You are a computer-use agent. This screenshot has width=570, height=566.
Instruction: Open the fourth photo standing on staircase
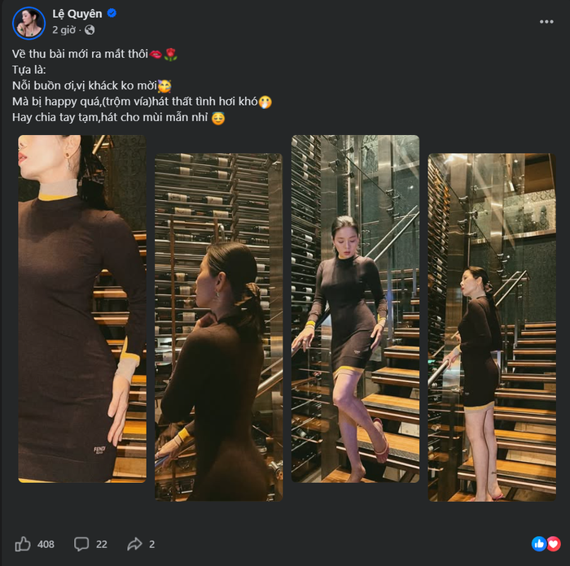[492, 327]
